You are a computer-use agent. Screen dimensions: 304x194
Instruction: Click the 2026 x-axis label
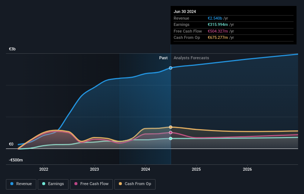(x=247, y=169)
